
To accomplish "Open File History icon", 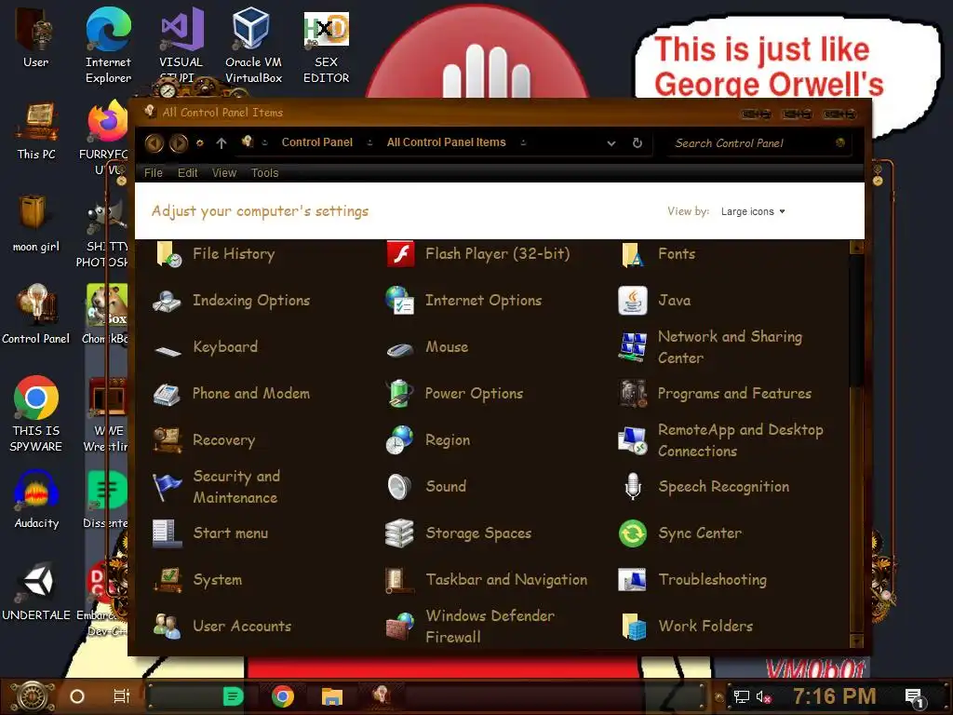I will pos(168,253).
